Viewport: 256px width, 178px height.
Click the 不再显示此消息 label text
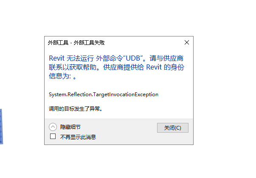tap(78, 137)
